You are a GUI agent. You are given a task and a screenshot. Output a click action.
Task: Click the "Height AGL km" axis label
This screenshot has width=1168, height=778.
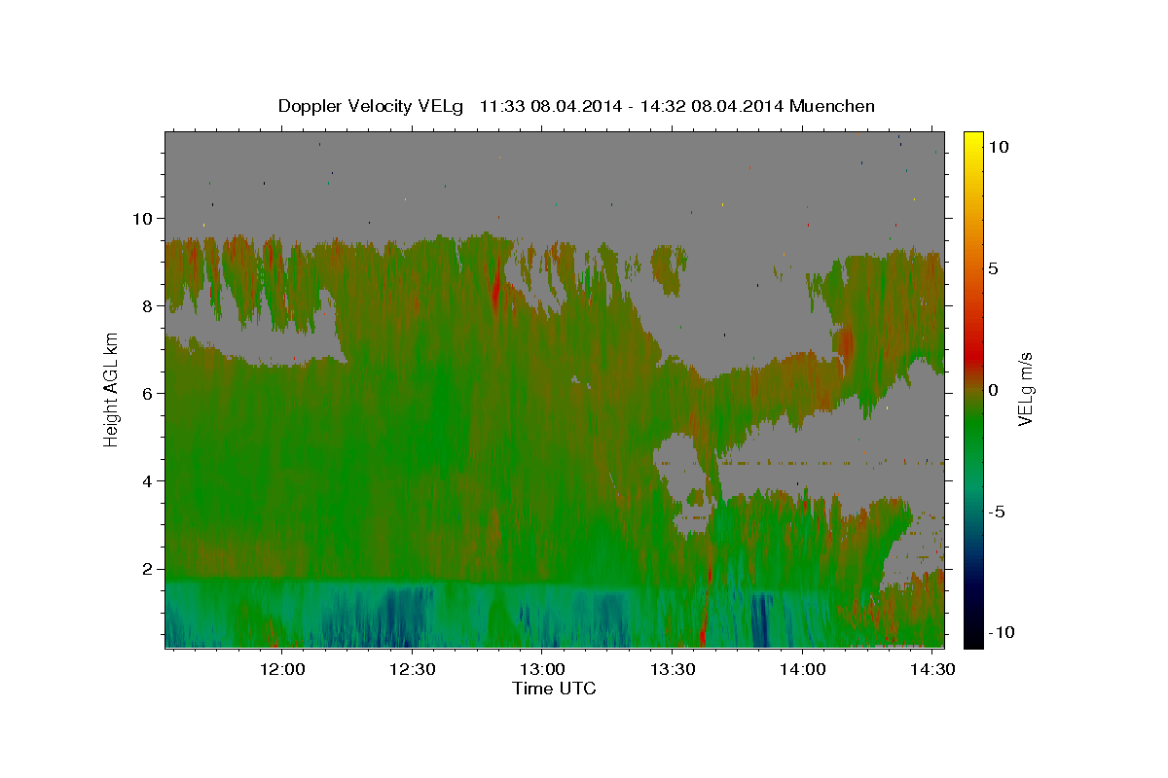click(111, 389)
